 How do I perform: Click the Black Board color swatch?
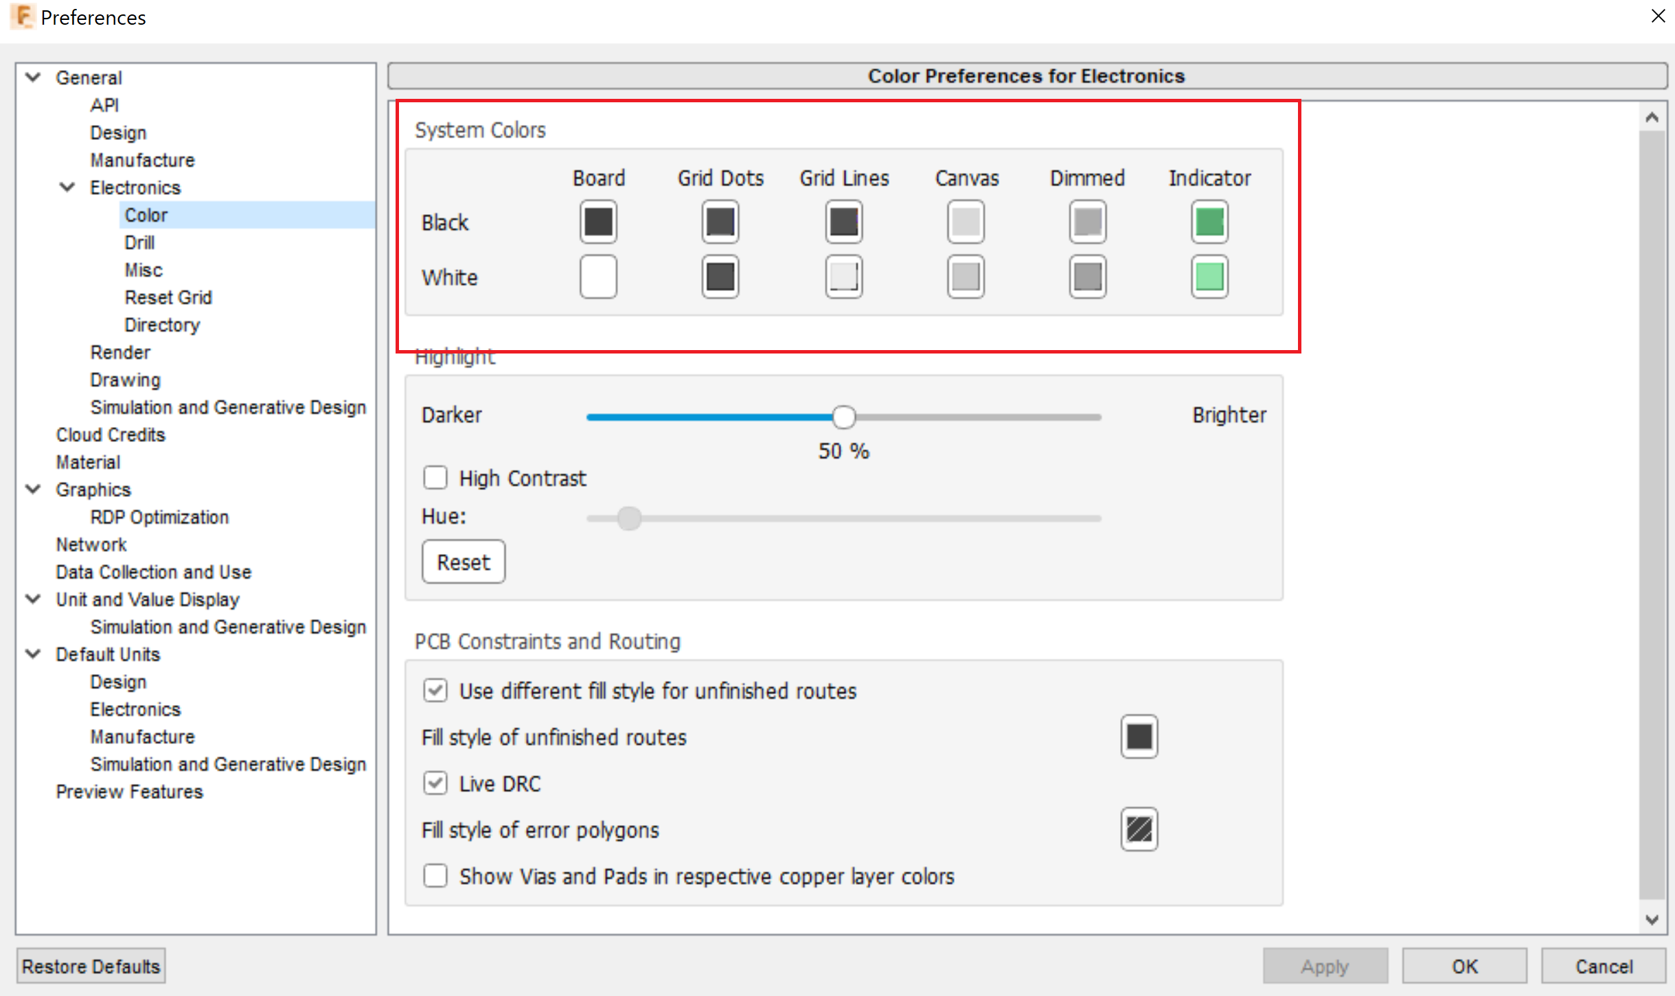[x=598, y=222]
